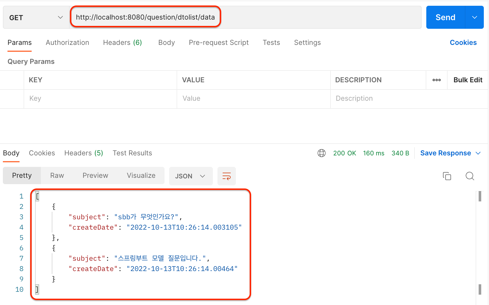This screenshot has height=305, width=489.
Task: Click the query param Value input field
Action: click(x=253, y=99)
